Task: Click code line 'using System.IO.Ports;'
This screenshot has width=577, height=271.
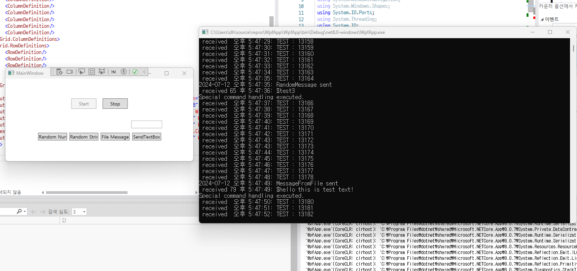Action: coord(346,13)
